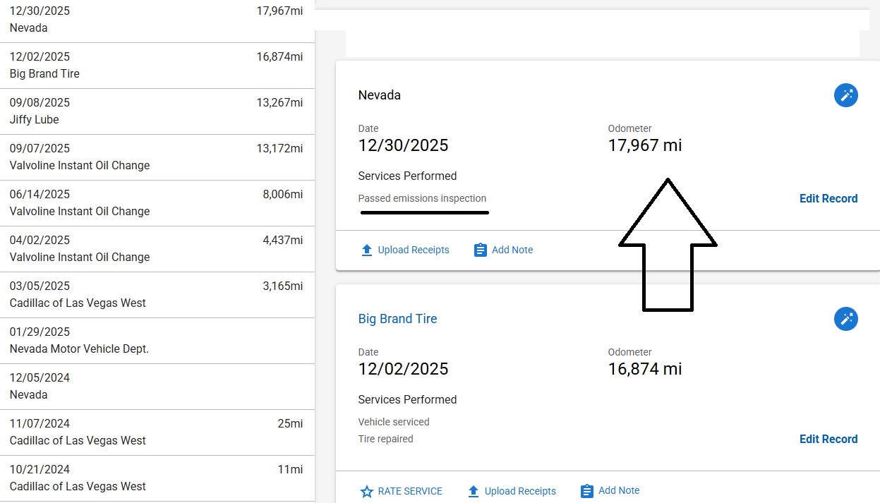Open the Big Brand Tire shop link
The width and height of the screenshot is (880, 503).
point(397,319)
